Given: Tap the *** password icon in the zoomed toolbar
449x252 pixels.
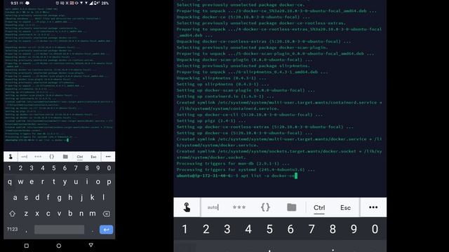Looking at the screenshot, I should (x=239, y=207).
